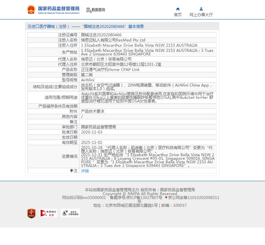Click the 其他内容 slash value
This screenshot has width=265, height=245.
coord(82,116)
